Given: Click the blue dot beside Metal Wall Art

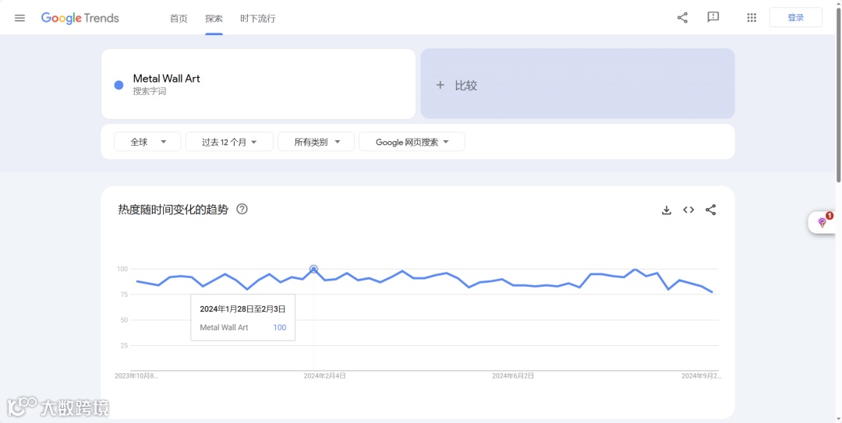Looking at the screenshot, I should pos(119,85).
